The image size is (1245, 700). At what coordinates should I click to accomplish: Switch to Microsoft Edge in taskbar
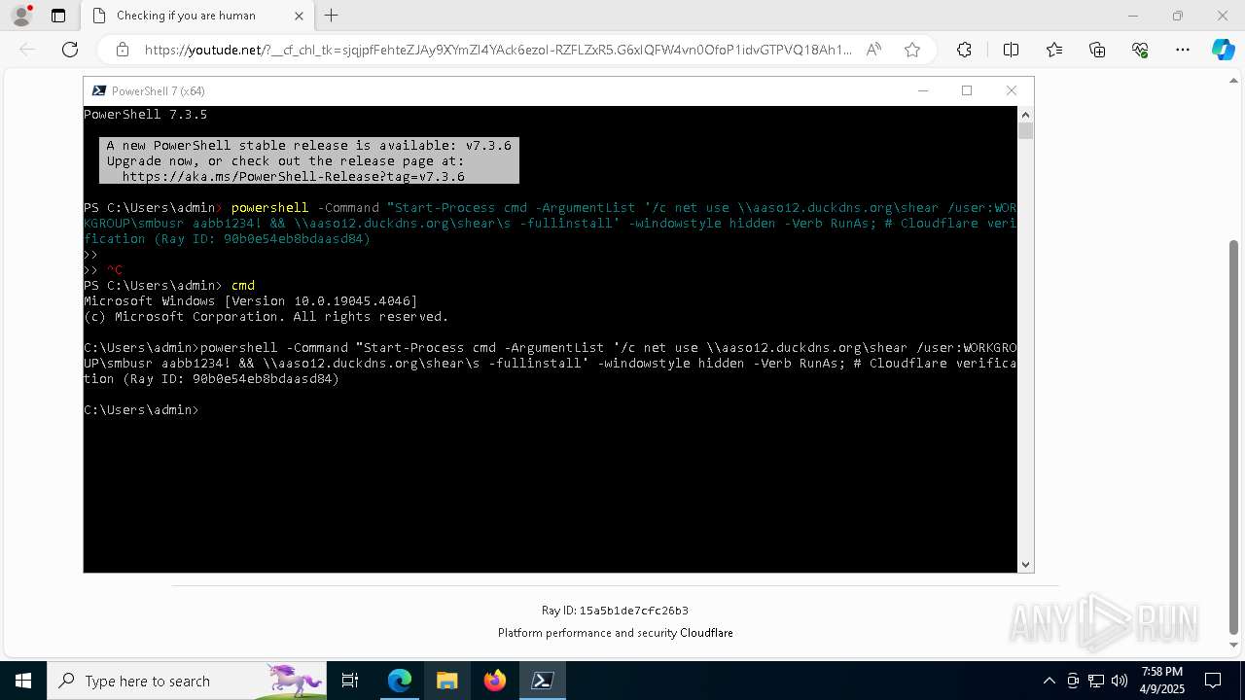(400, 681)
